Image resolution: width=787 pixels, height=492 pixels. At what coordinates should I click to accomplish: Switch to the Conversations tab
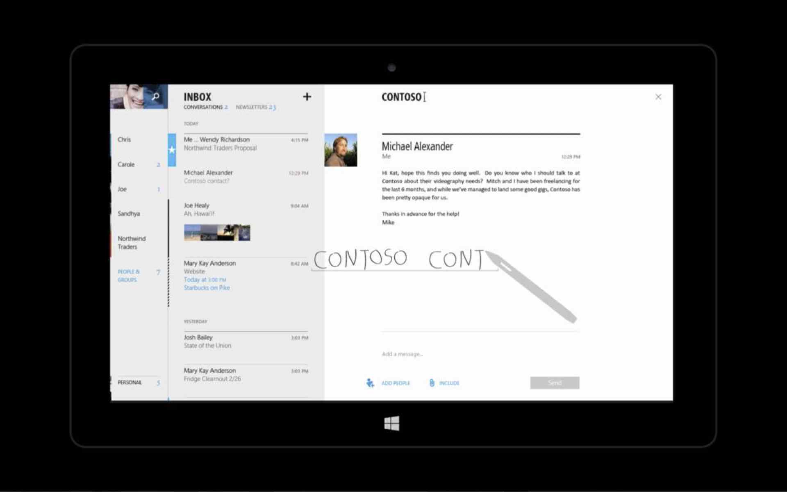point(204,107)
